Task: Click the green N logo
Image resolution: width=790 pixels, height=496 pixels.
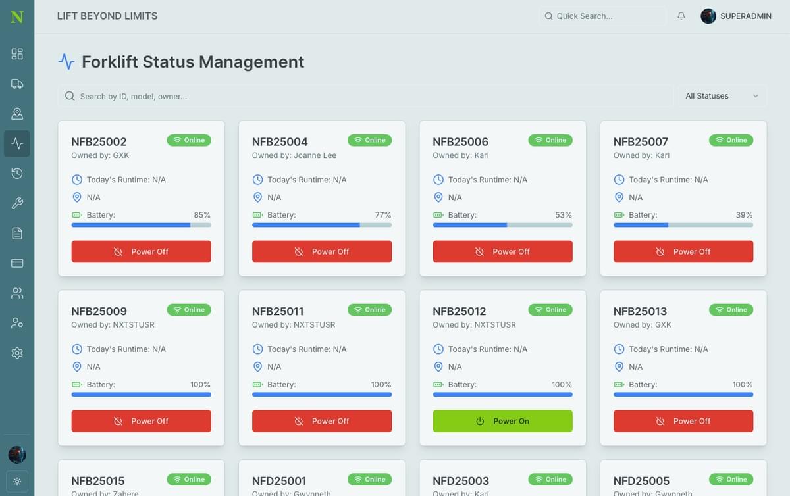Action: coord(17,16)
